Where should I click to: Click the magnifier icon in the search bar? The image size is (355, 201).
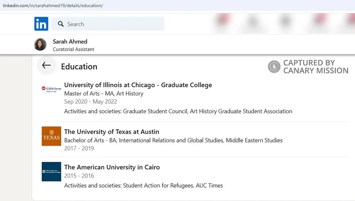point(61,24)
